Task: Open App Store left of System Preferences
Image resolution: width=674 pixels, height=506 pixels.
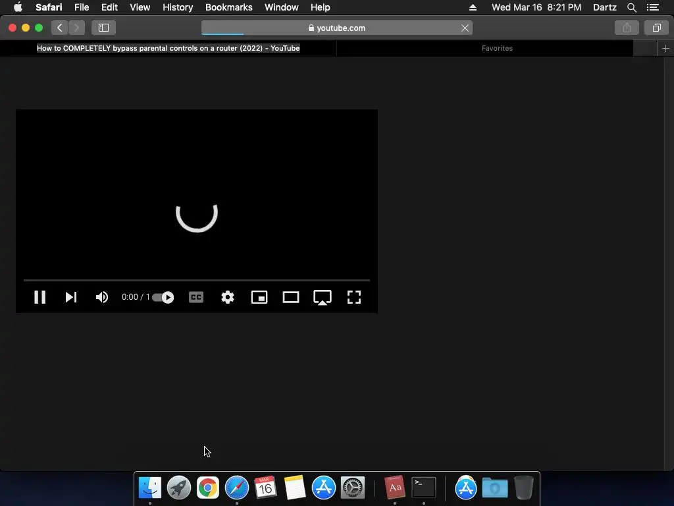Action: click(324, 488)
